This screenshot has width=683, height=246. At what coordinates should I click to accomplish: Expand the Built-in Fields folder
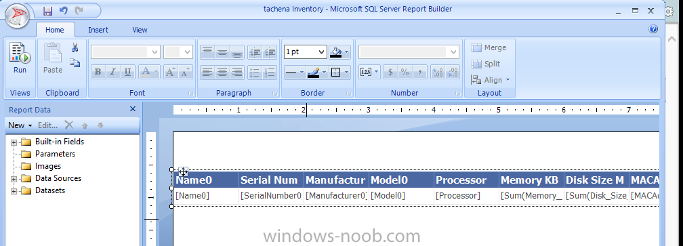point(14,142)
